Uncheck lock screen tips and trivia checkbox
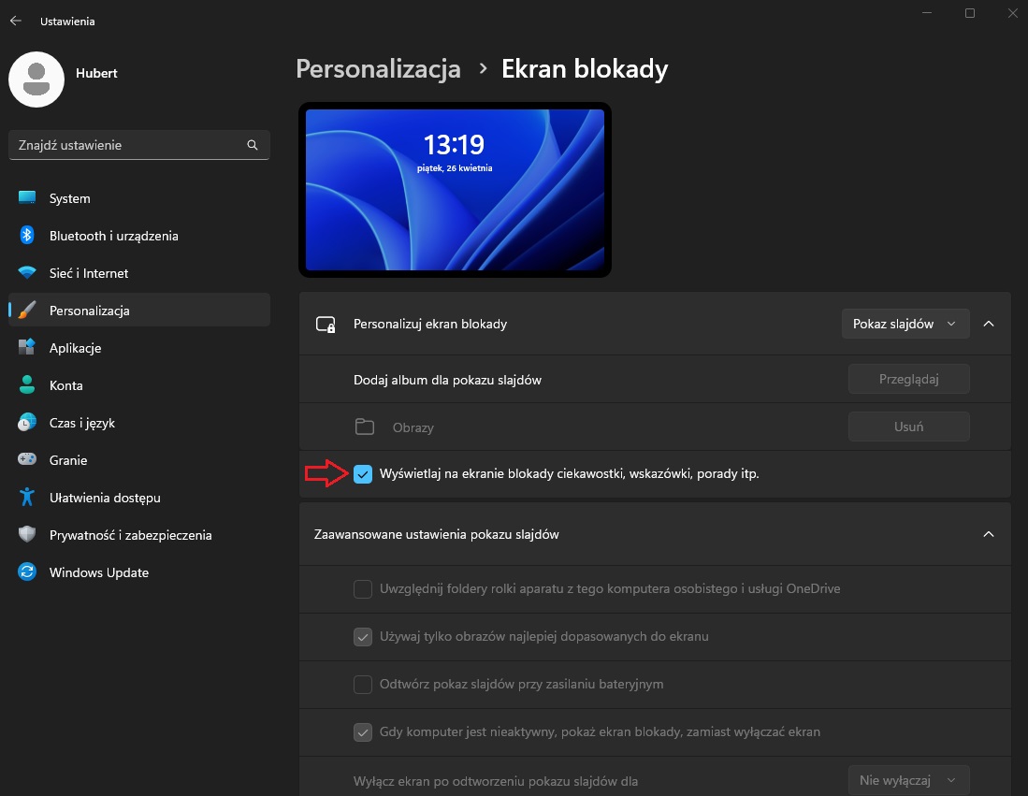The width and height of the screenshot is (1028, 796). coord(363,474)
